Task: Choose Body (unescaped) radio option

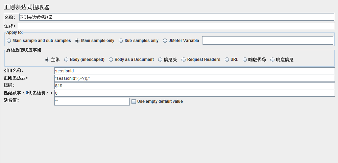Action: [66, 60]
